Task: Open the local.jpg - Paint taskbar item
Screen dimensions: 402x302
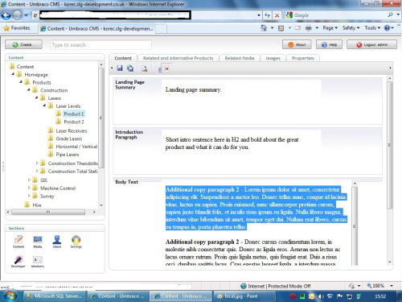Action: tap(244, 296)
